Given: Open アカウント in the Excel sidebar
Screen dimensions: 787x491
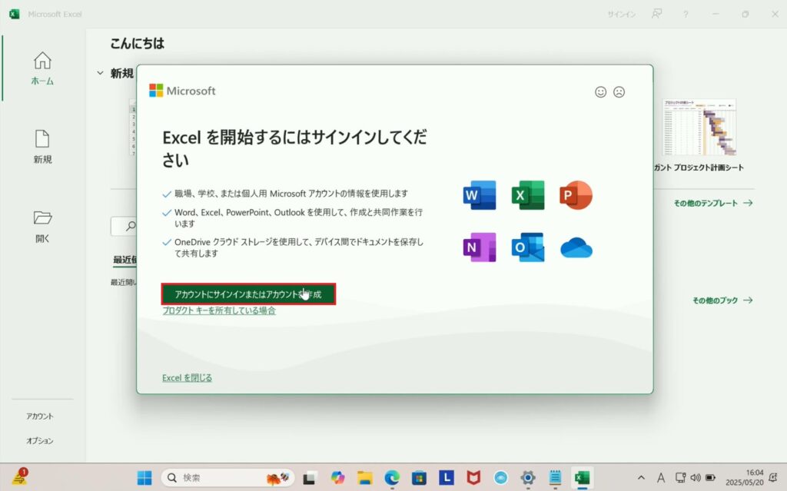Looking at the screenshot, I should click(x=40, y=416).
